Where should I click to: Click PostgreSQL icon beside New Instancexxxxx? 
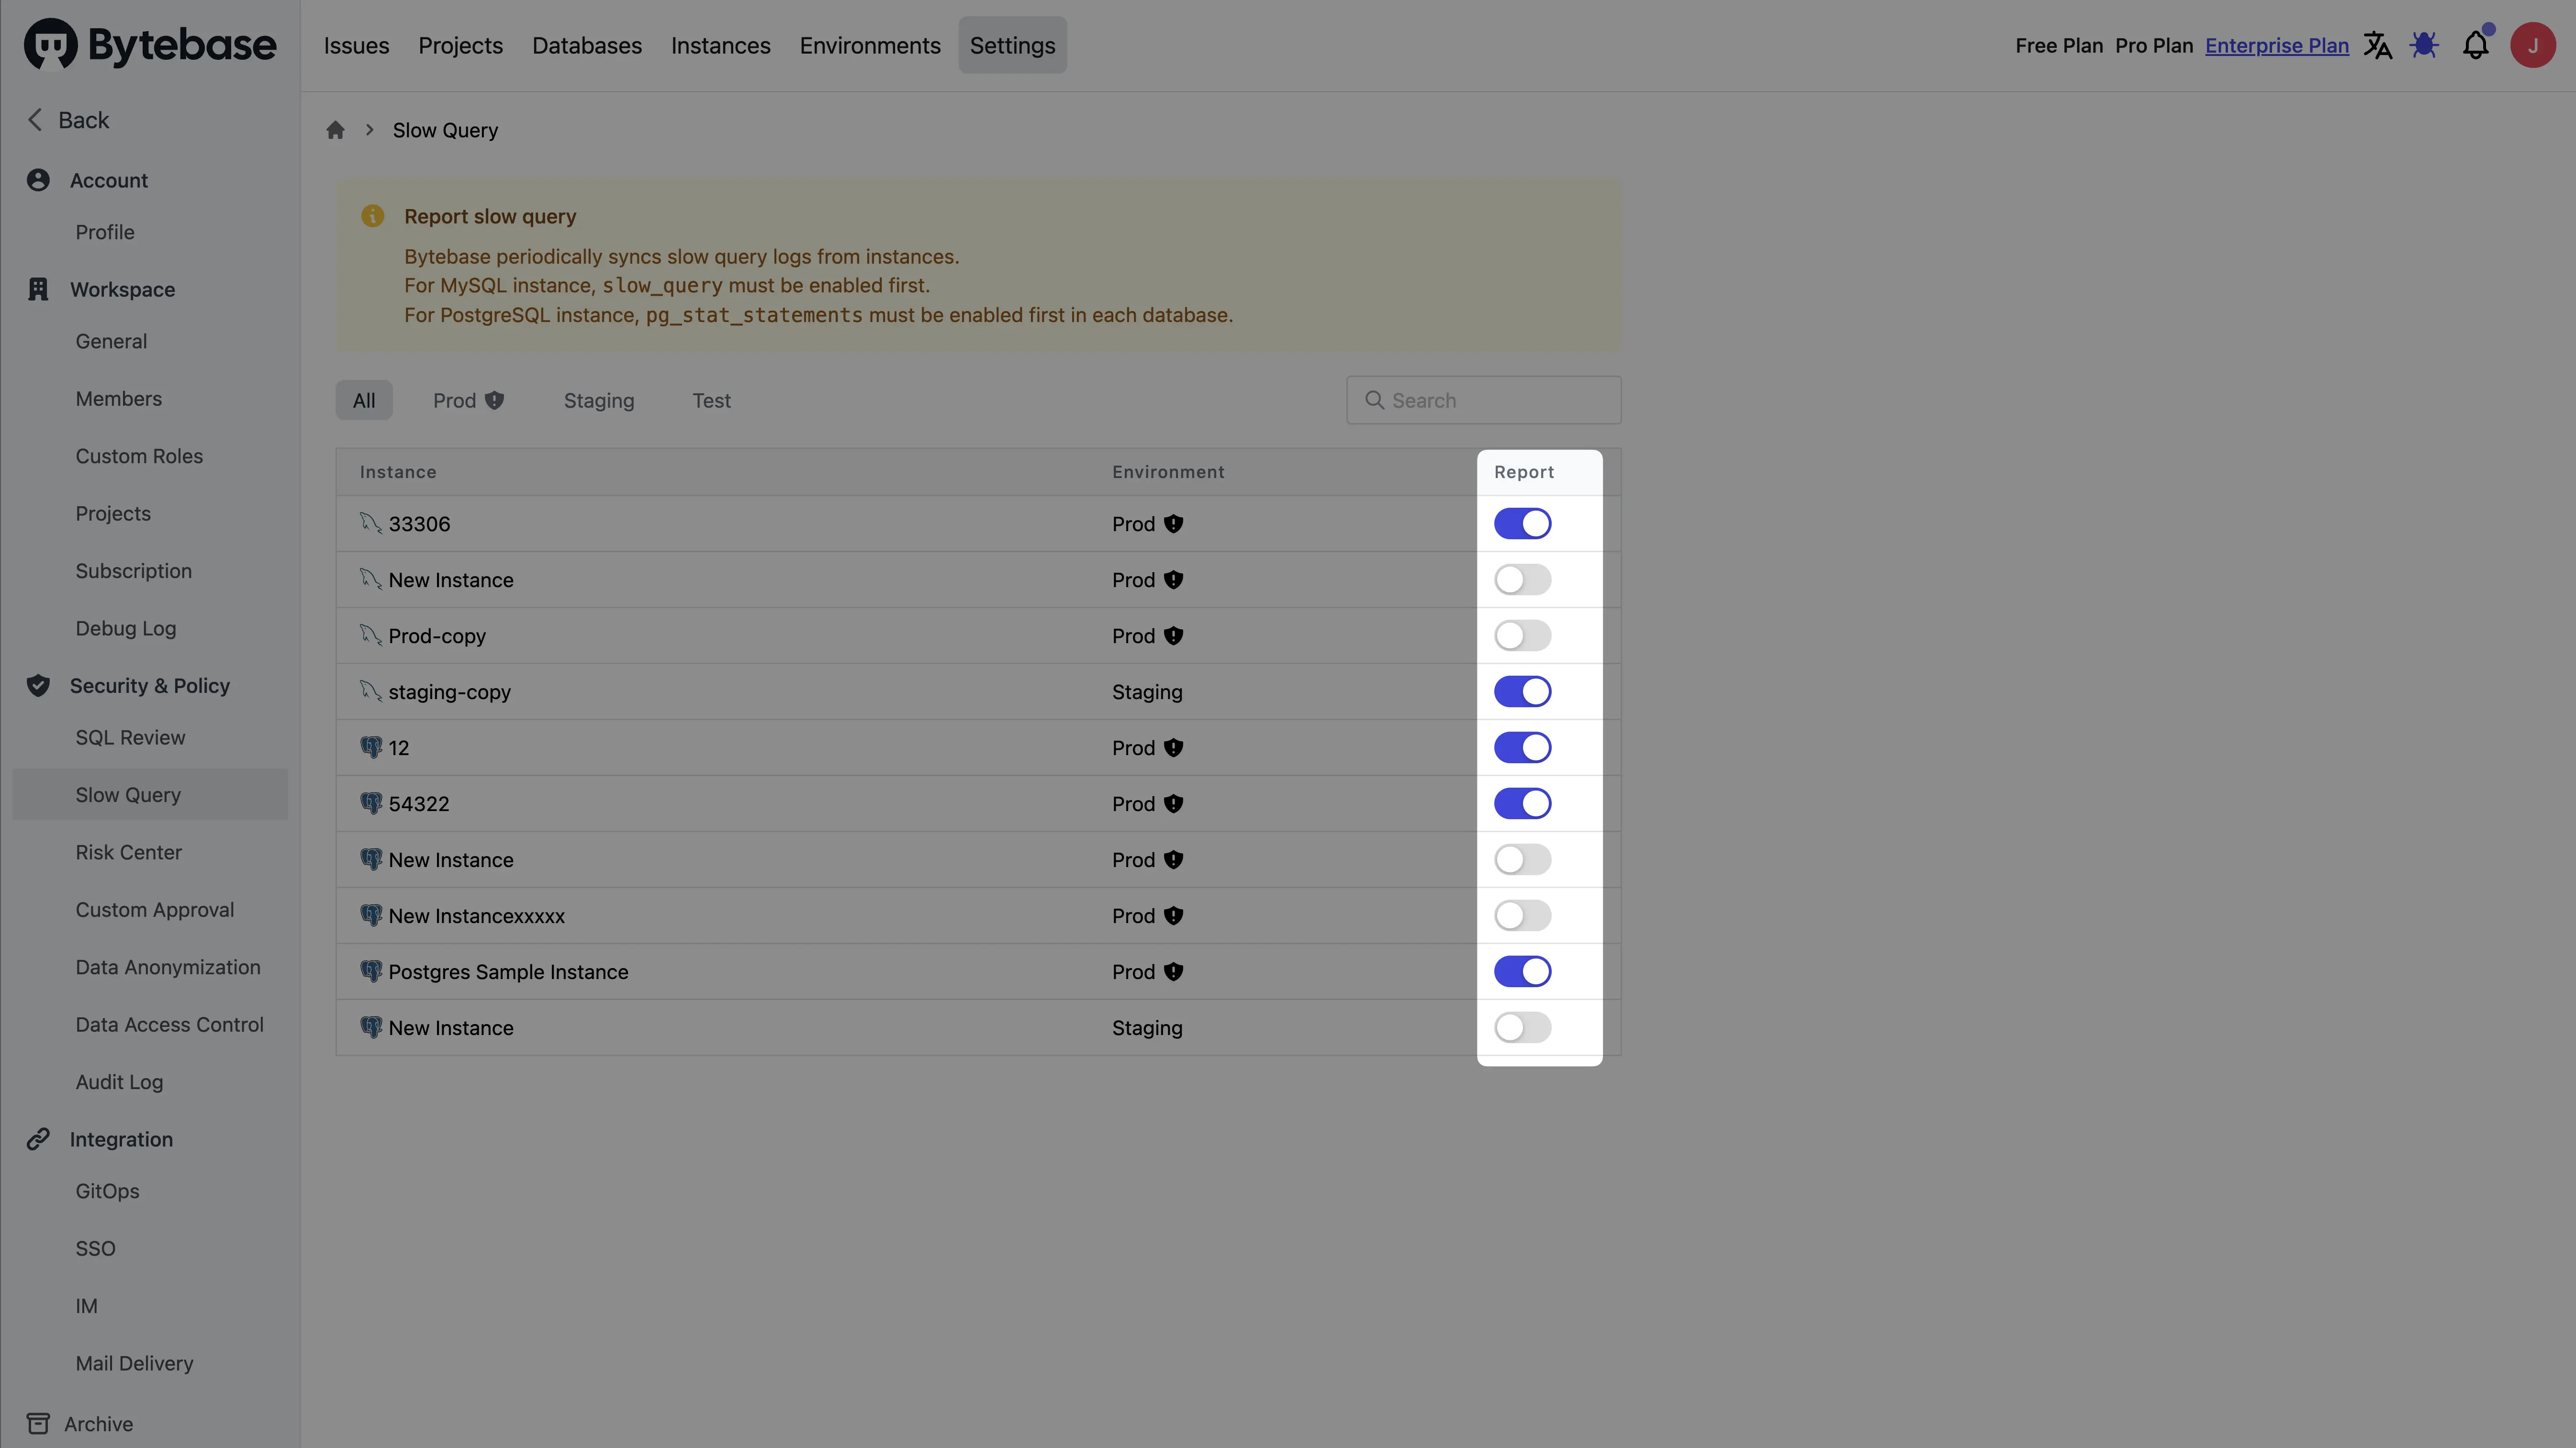(x=371, y=915)
